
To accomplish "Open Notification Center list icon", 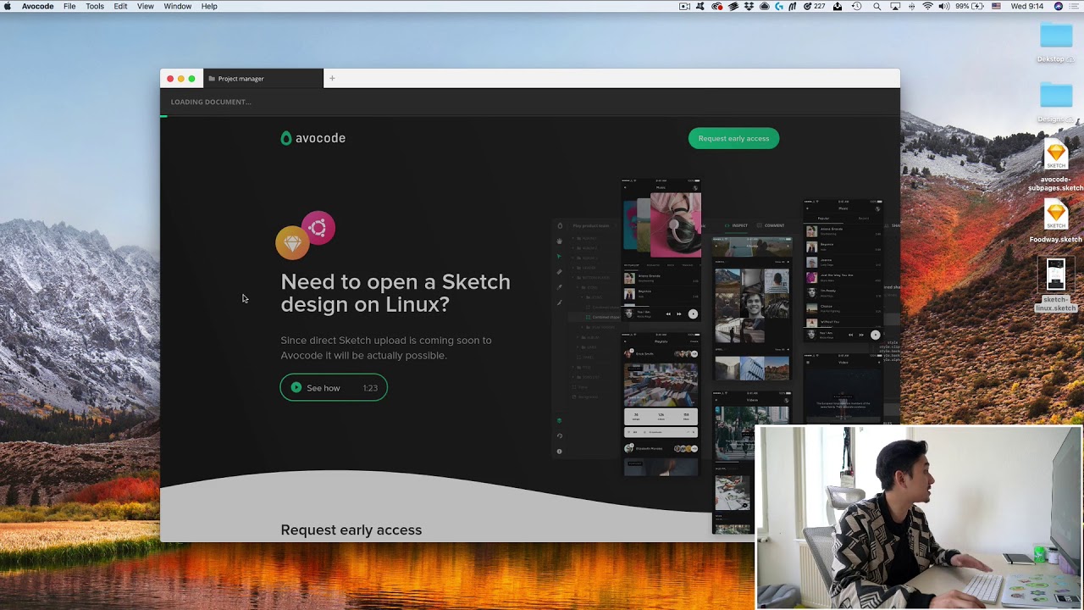I will pyautogui.click(x=1073, y=6).
